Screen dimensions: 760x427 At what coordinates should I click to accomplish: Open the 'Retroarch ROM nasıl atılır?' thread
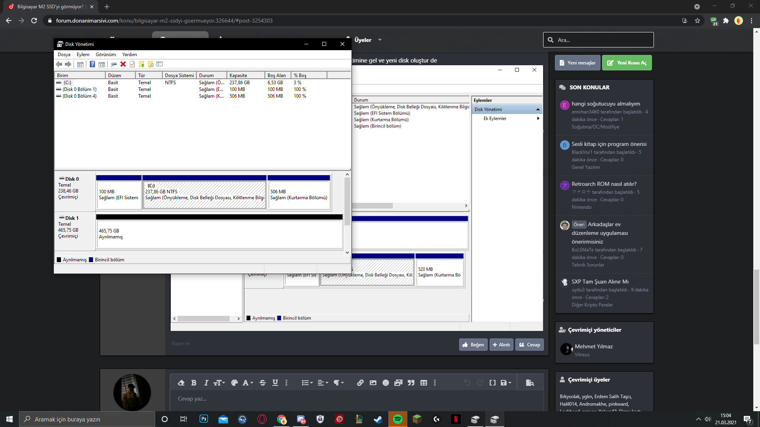point(604,184)
